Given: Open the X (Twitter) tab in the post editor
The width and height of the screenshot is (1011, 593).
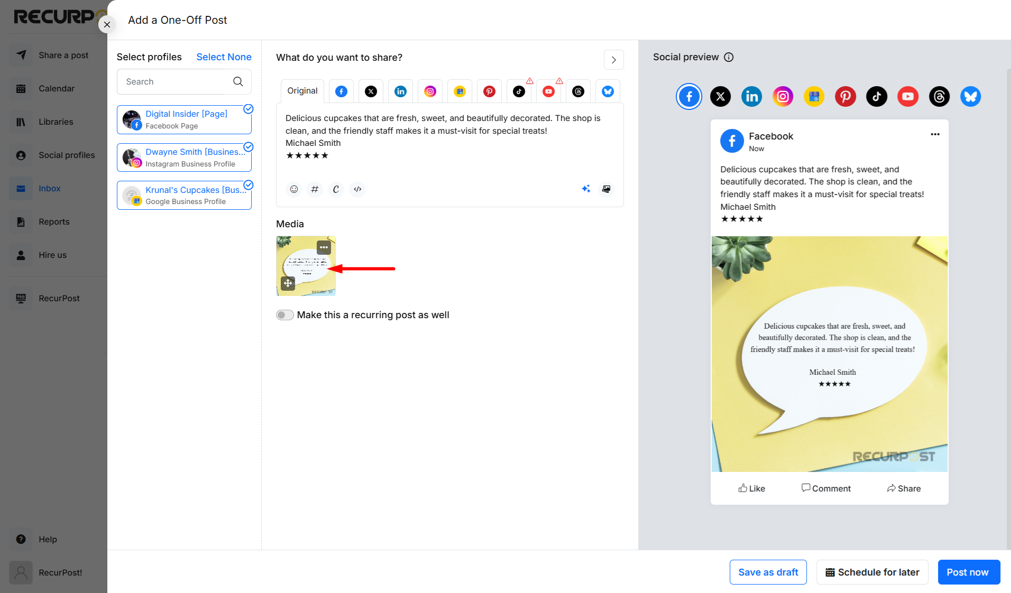Looking at the screenshot, I should pos(371,91).
